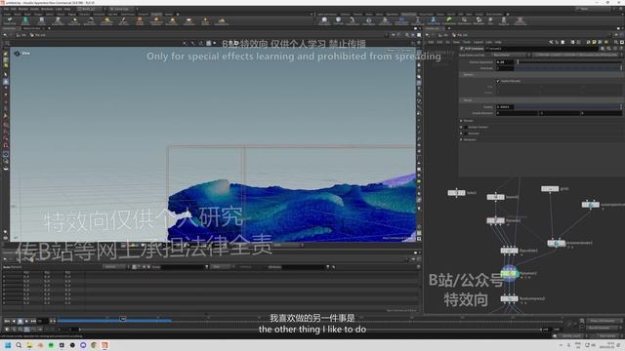
Task: Add a new tab to network pane
Action: coord(449,28)
